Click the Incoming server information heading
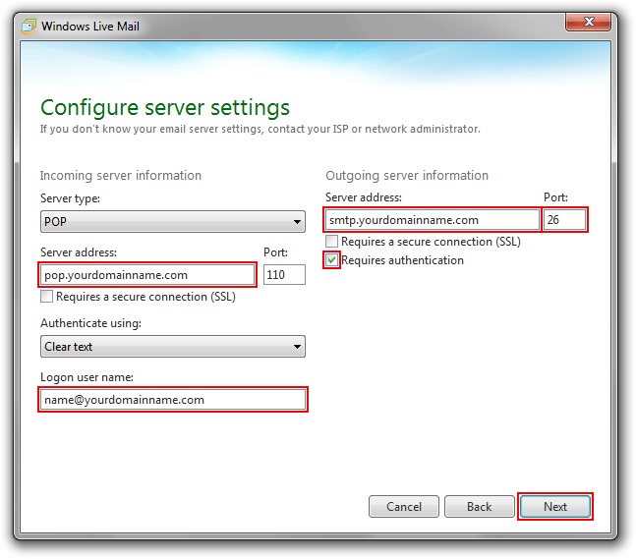 click(120, 176)
